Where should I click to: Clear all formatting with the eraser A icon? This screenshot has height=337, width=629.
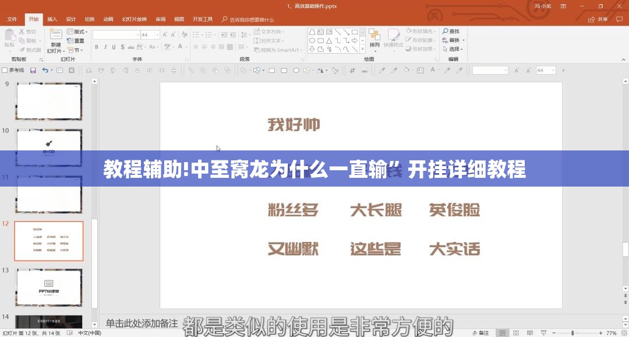pyautogui.click(x=184, y=35)
